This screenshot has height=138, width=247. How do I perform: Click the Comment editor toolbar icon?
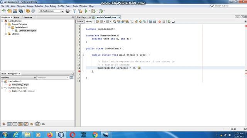pyautogui.click(x=169, y=22)
